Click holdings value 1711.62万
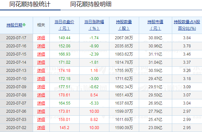This screenshot has height=132, width=202. [x=124, y=79]
